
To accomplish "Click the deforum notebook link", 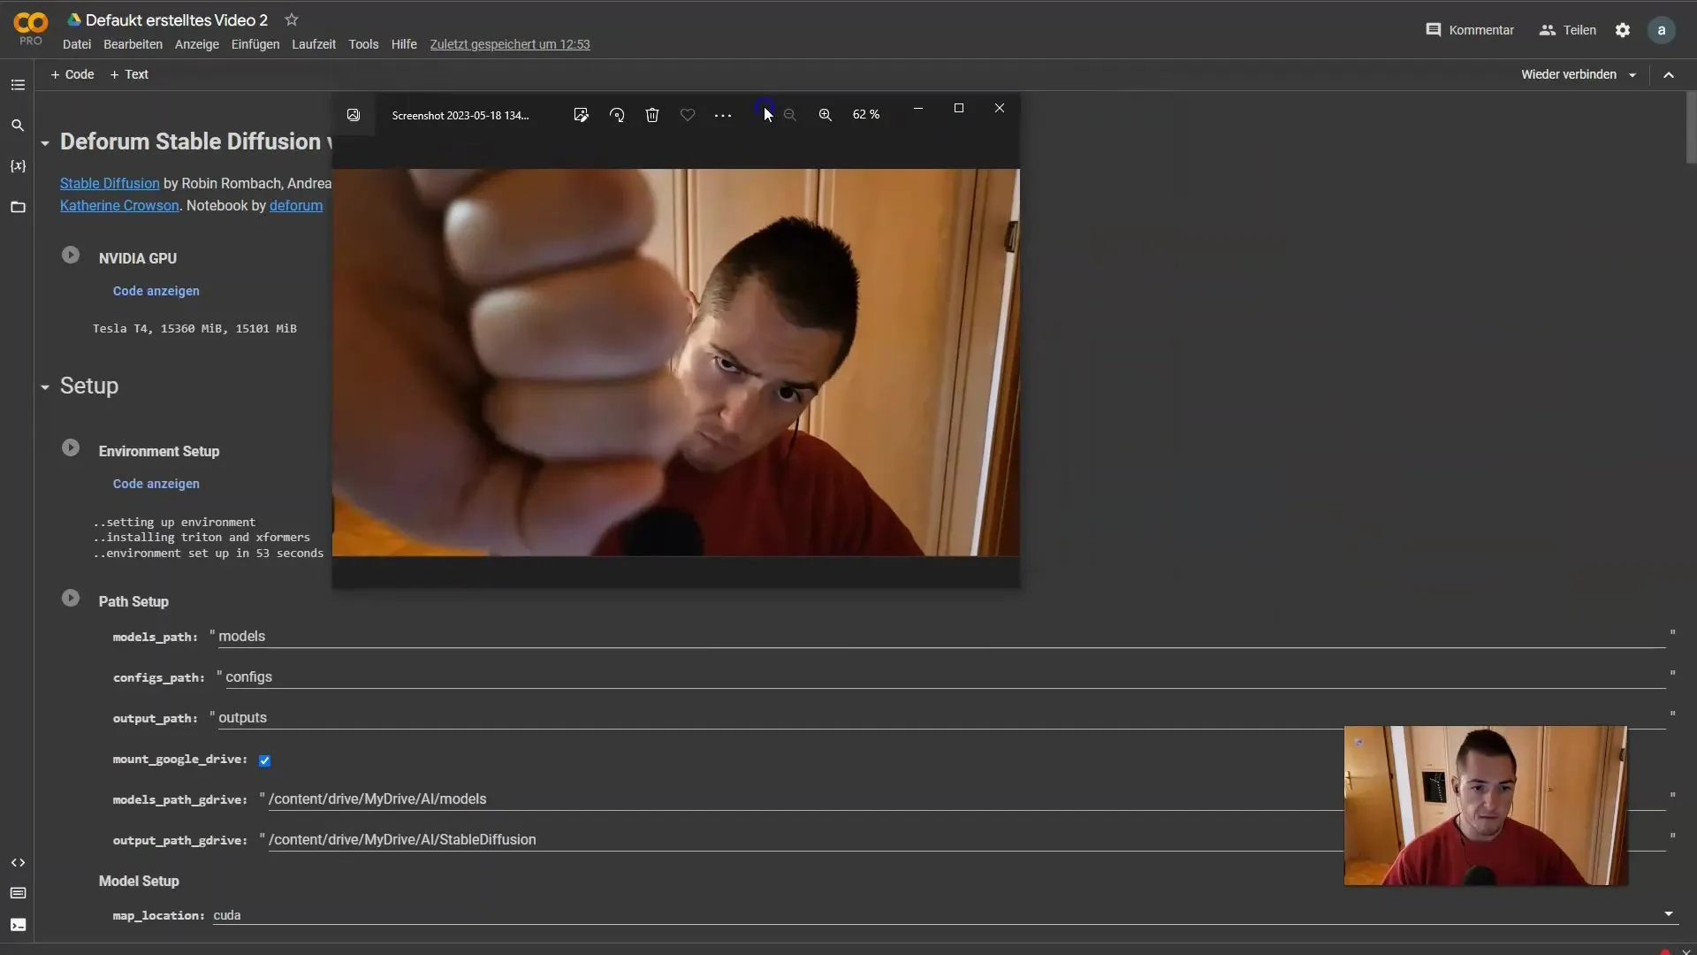I will (x=295, y=205).
